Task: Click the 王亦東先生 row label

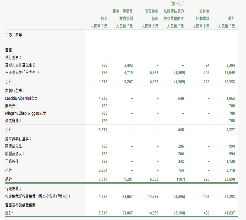Action: tap(22, 73)
